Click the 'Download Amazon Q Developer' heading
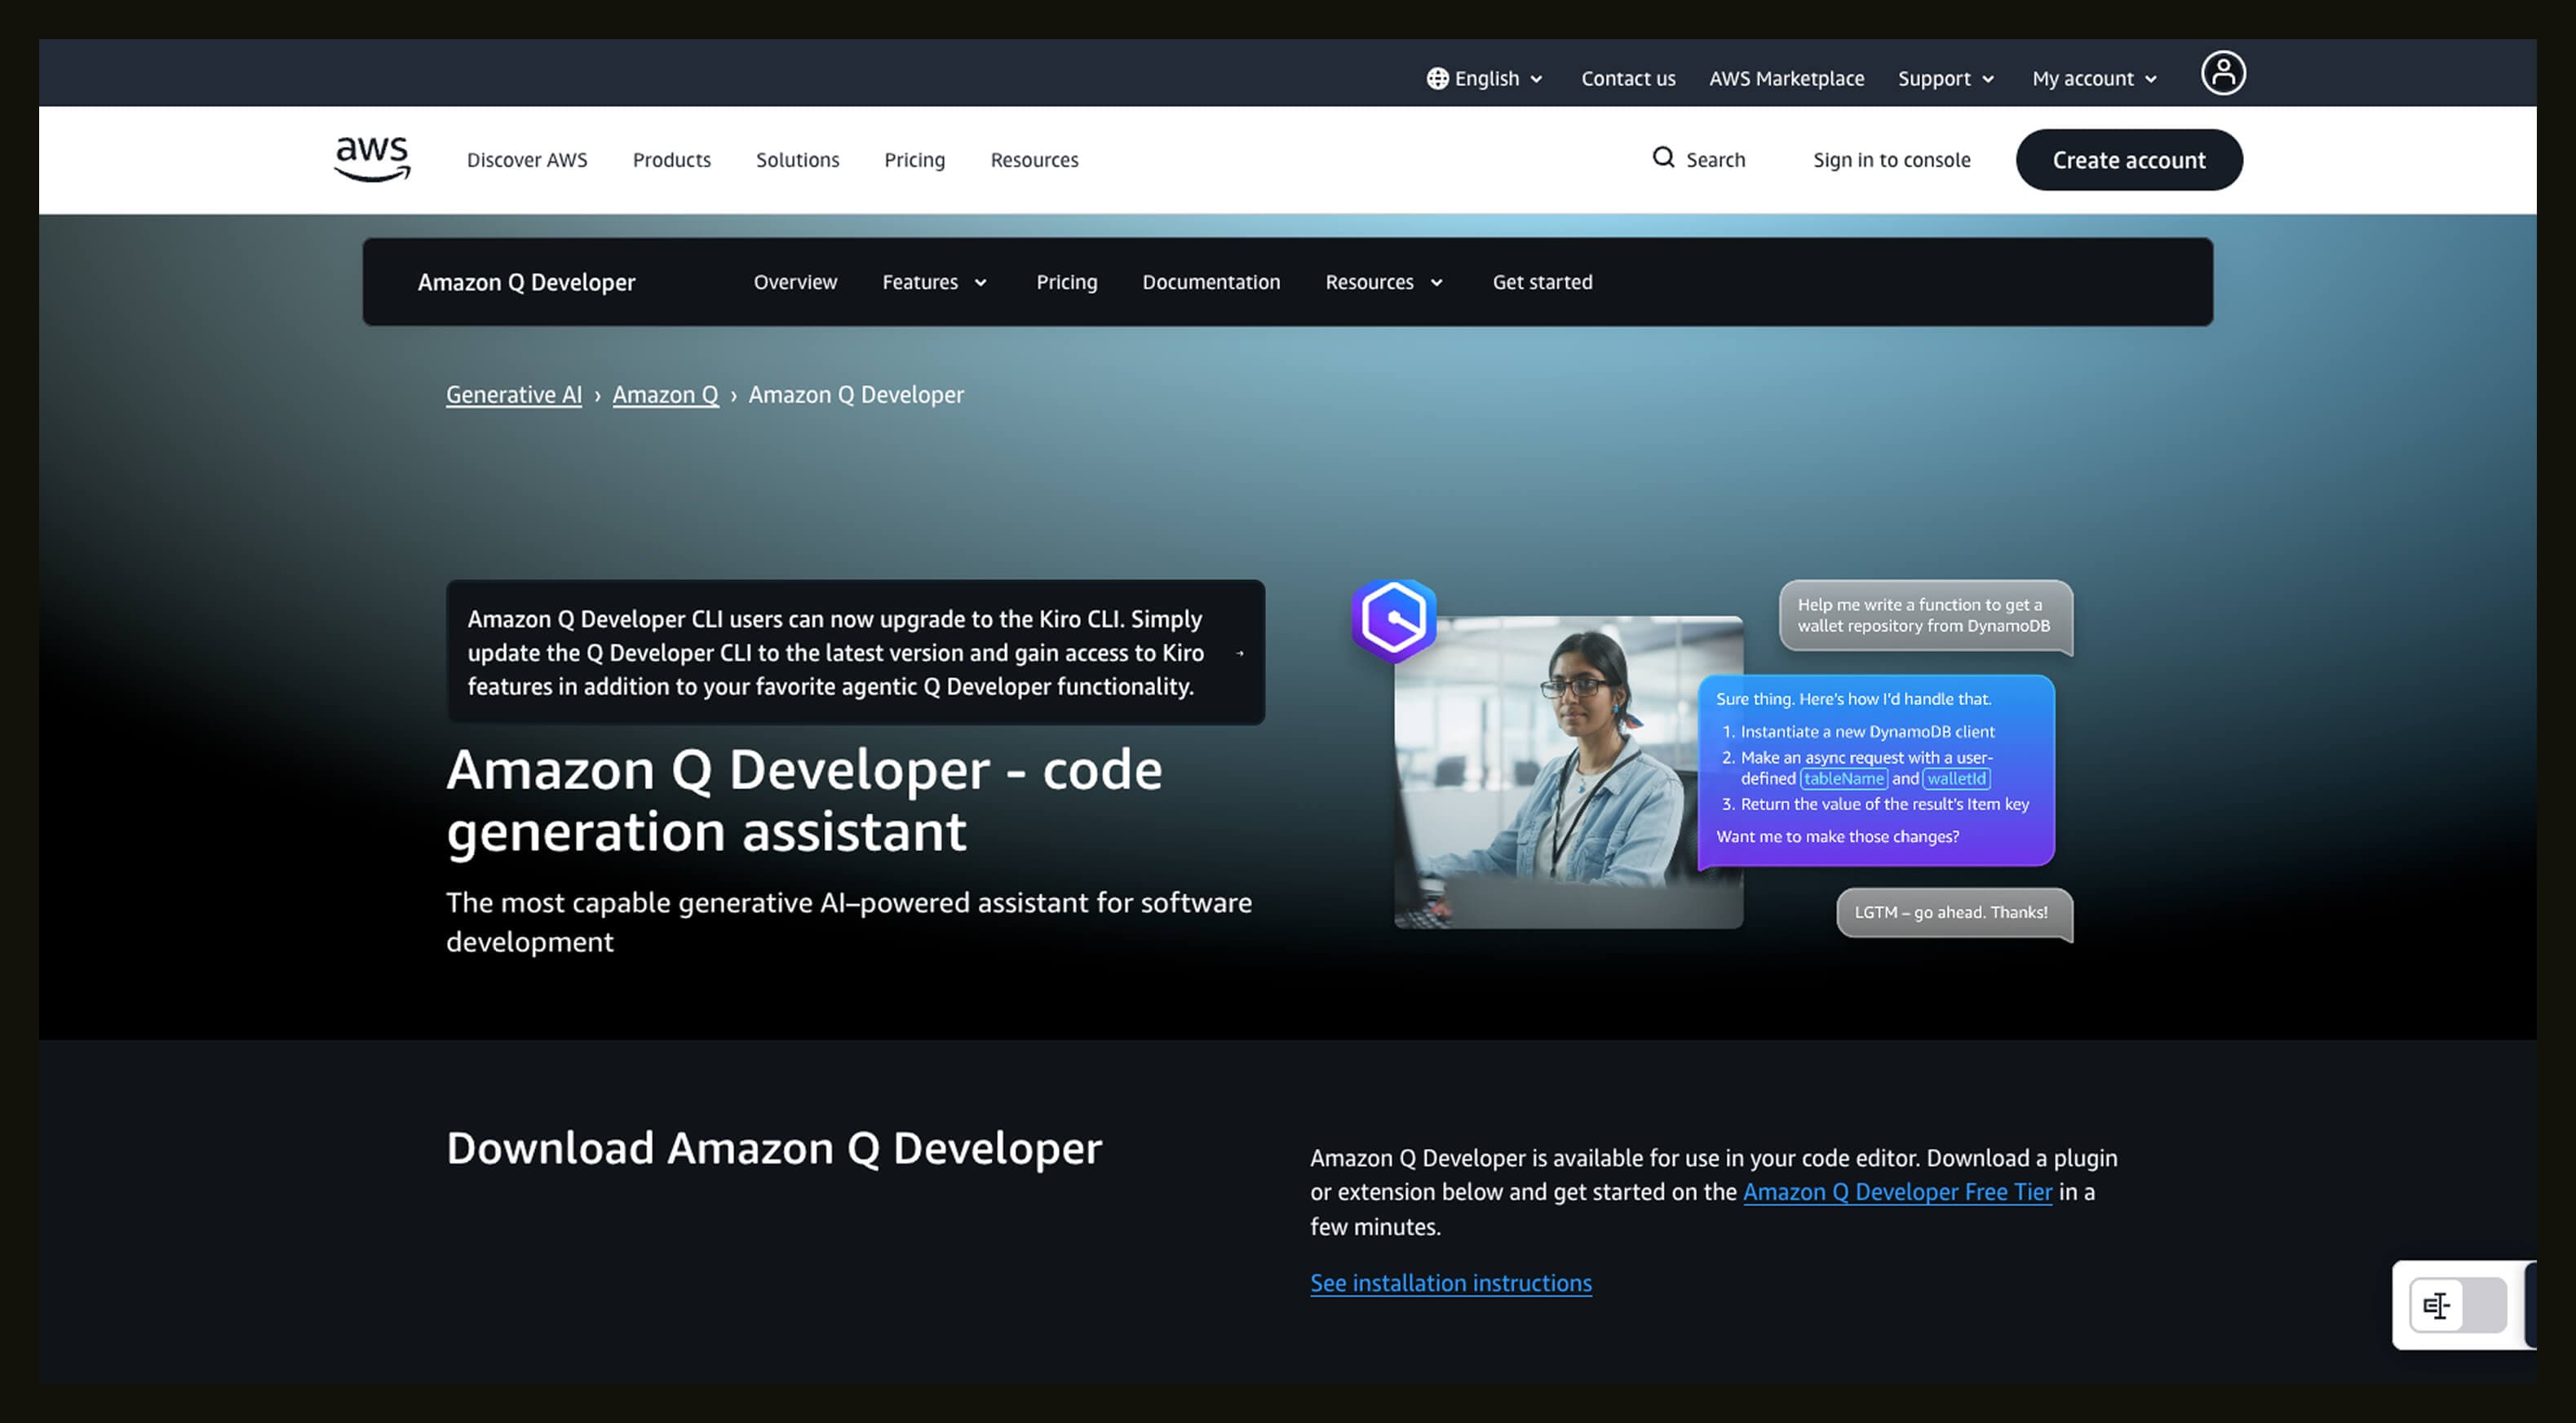Screen dimensions: 2576x1423 pyautogui.click(x=774, y=1148)
